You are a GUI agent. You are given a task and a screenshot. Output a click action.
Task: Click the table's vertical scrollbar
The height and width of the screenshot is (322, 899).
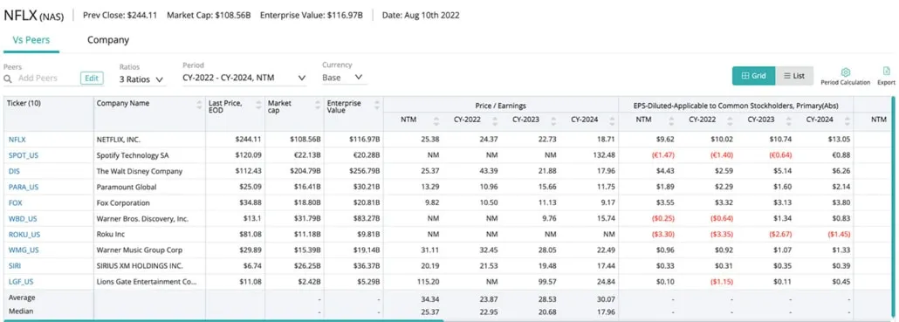coord(892,208)
